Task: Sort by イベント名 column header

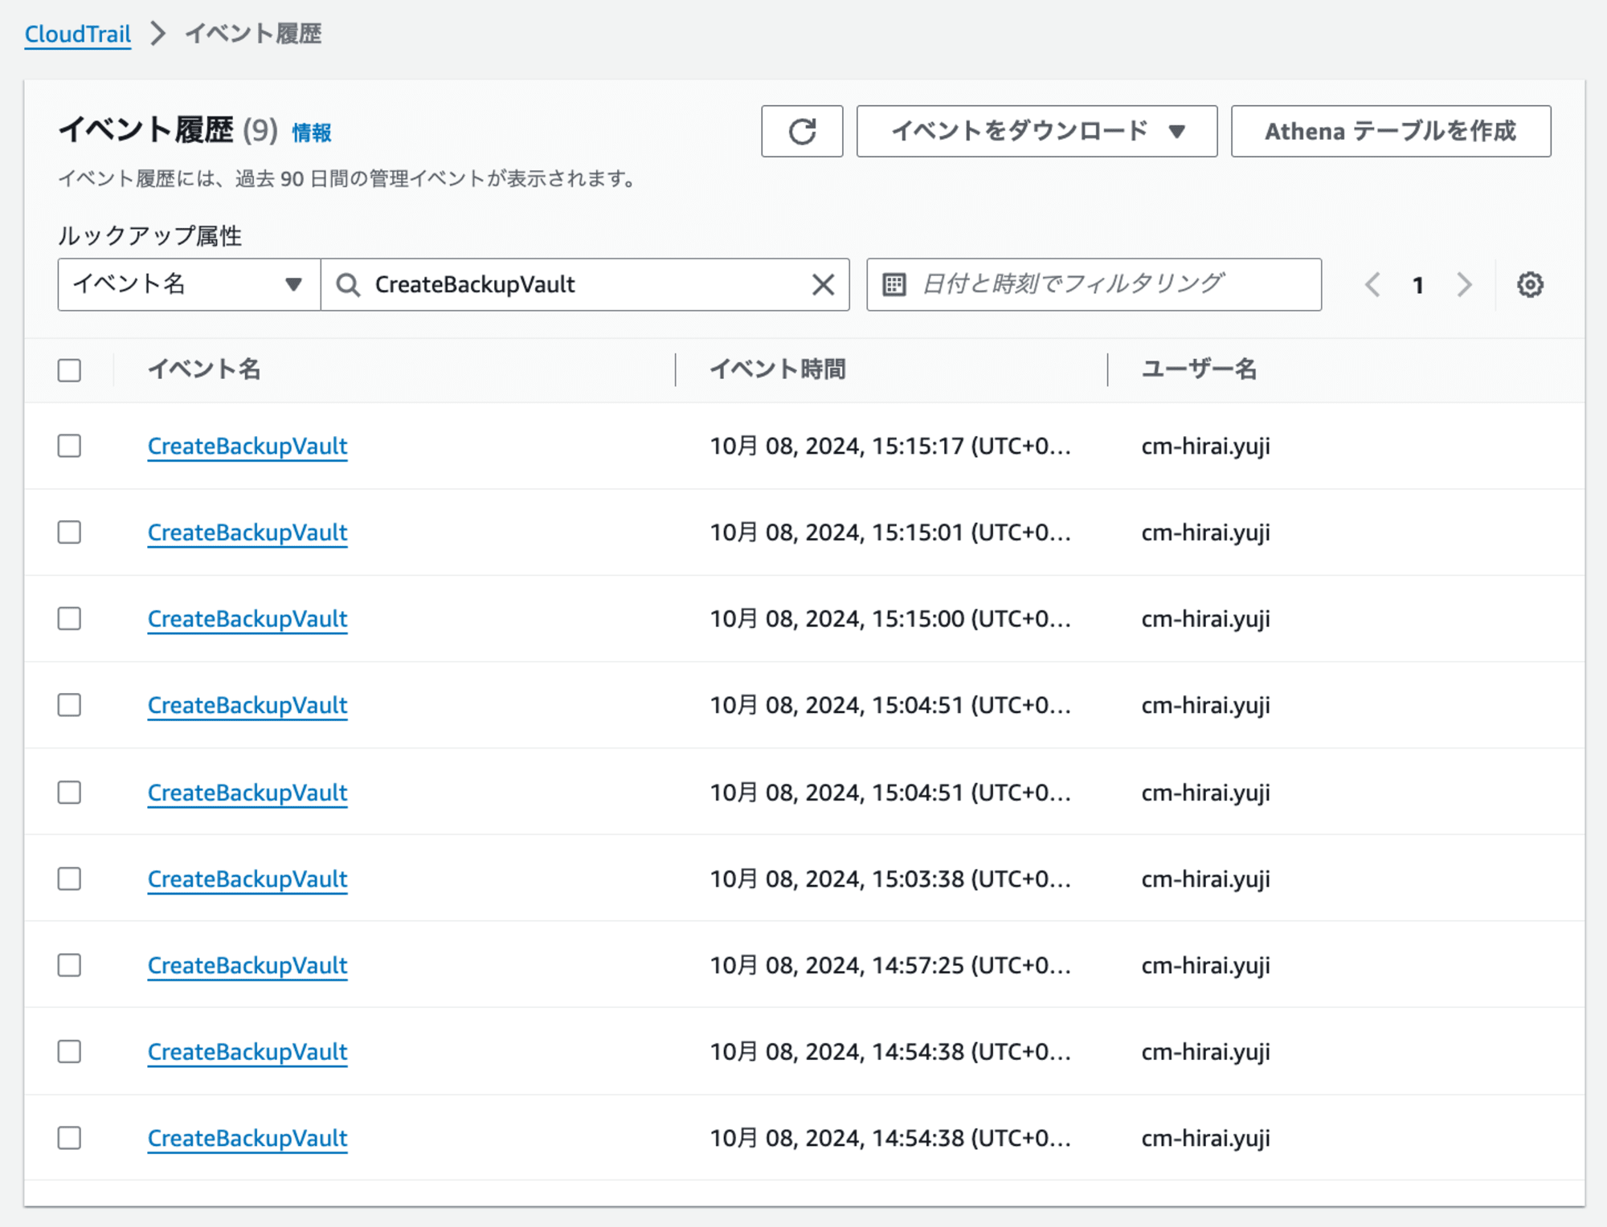Action: [204, 369]
